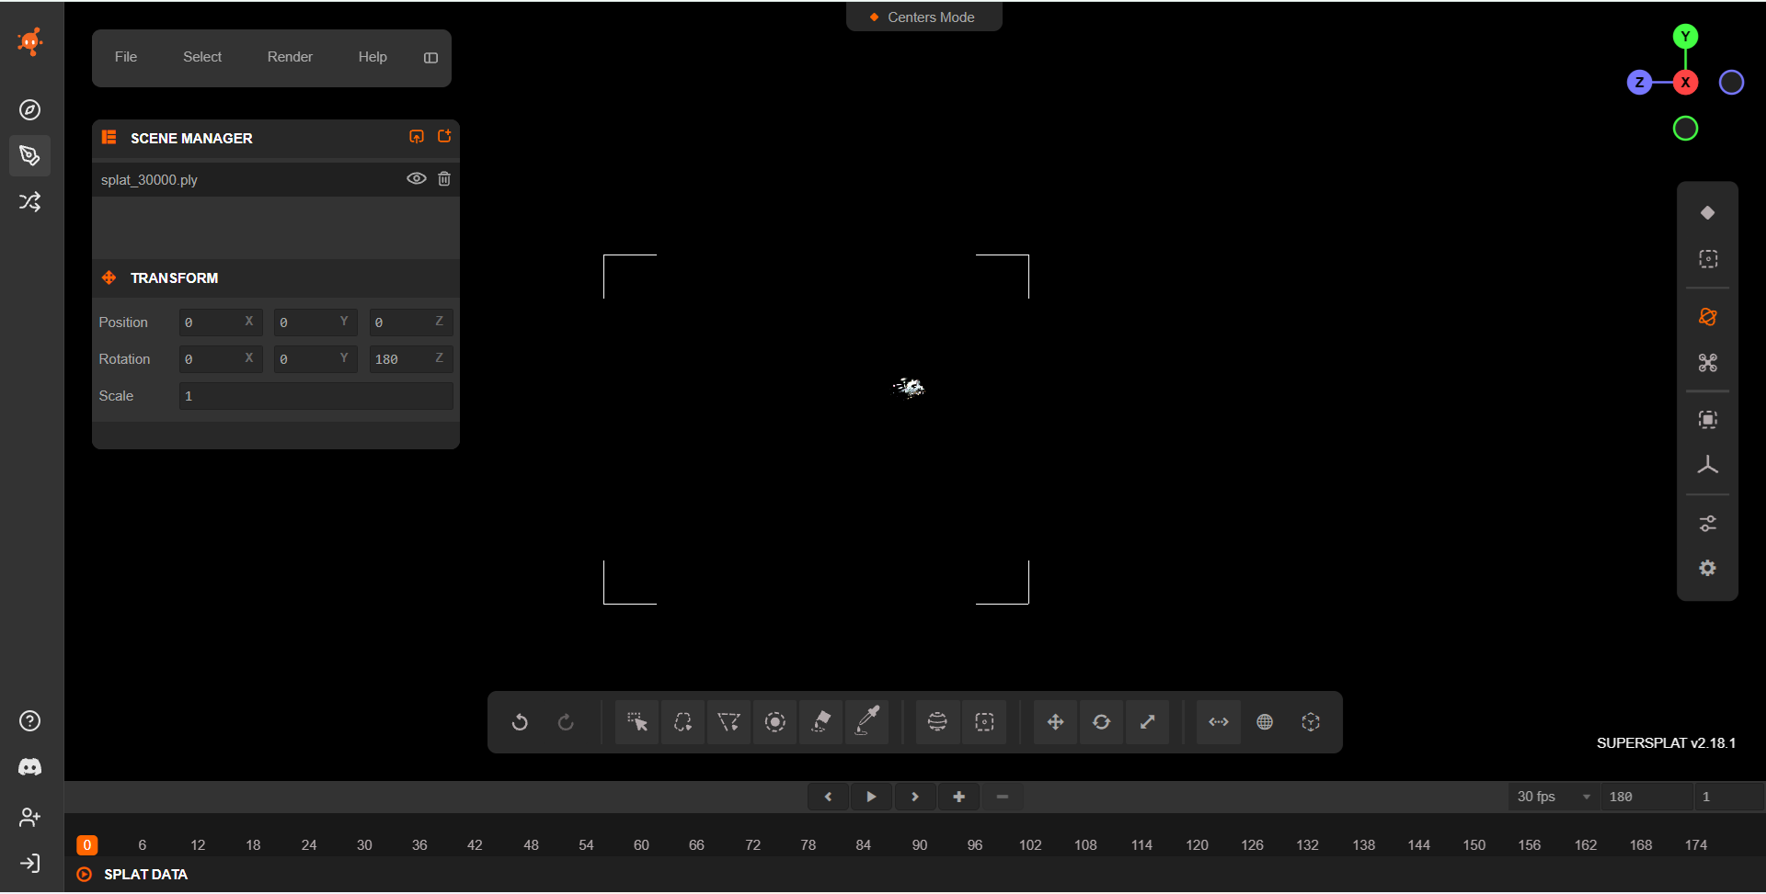1766x894 pixels.
Task: Open the help question mark icon
Action: 29,721
